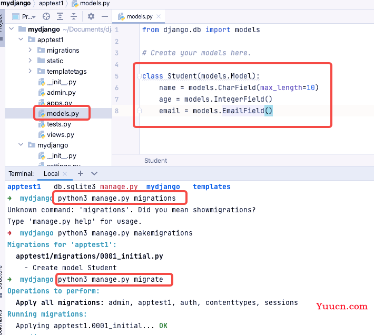Hide the Project panel with minus icon

click(105, 16)
